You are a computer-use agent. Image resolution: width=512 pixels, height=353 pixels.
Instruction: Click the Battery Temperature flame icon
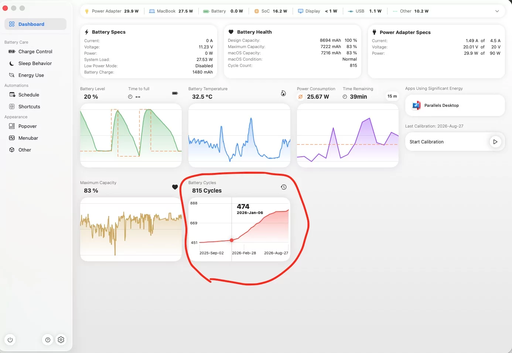coord(283,93)
